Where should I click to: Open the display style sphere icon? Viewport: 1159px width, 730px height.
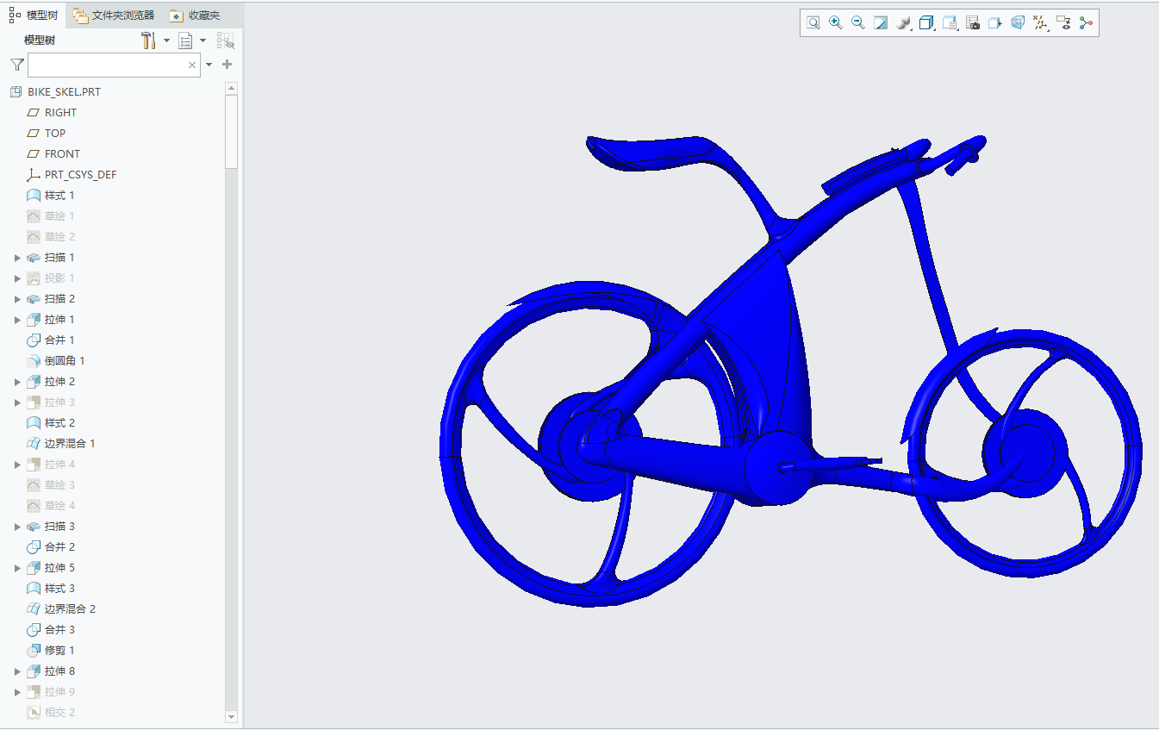click(x=903, y=23)
